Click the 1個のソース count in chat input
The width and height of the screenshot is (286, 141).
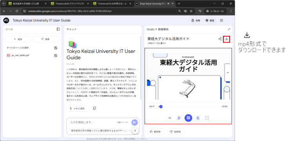122,122
